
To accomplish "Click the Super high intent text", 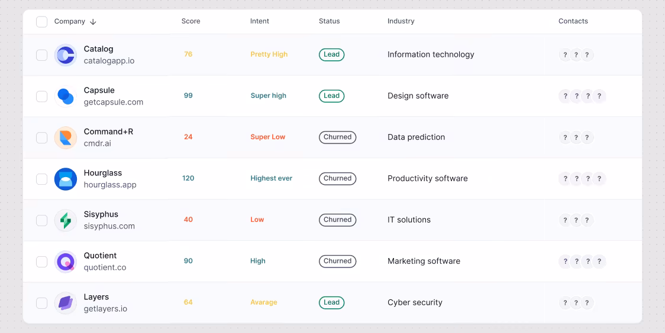I will 269,96.
